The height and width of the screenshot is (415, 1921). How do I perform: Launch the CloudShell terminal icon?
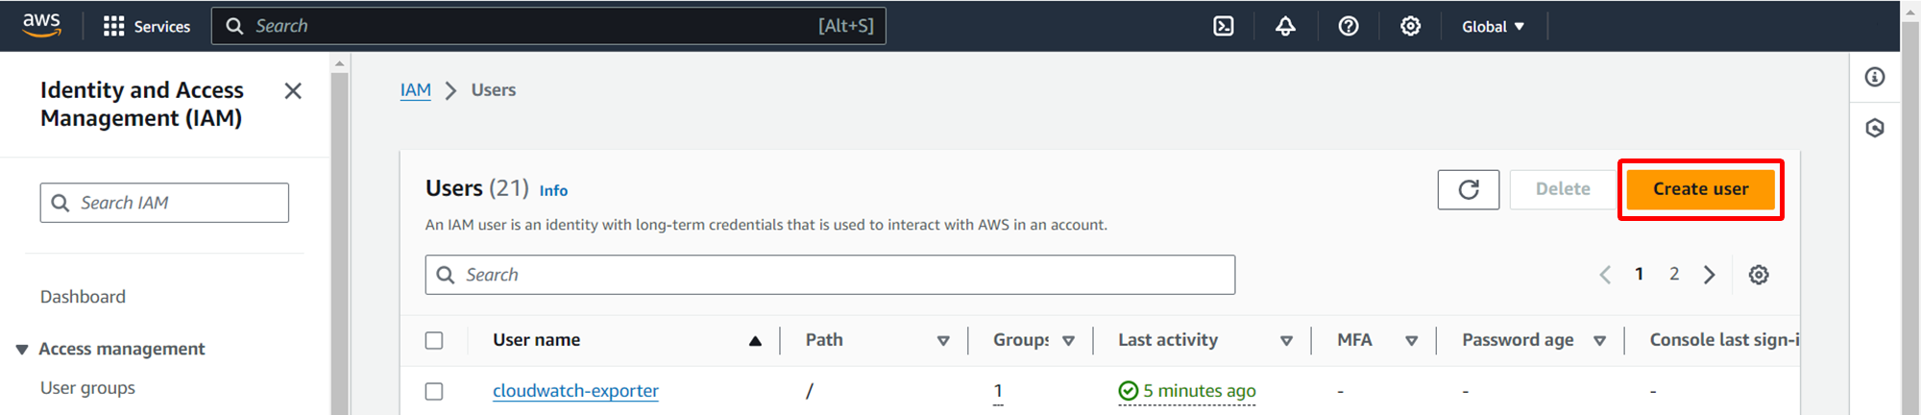pyautogui.click(x=1224, y=26)
